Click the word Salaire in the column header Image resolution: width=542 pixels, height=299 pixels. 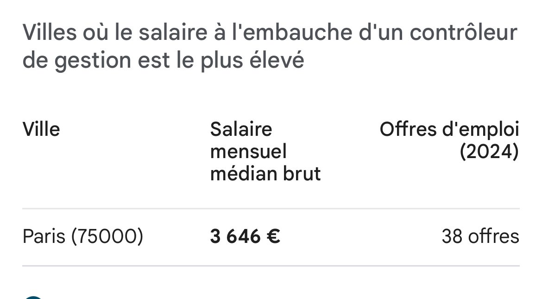241,129
